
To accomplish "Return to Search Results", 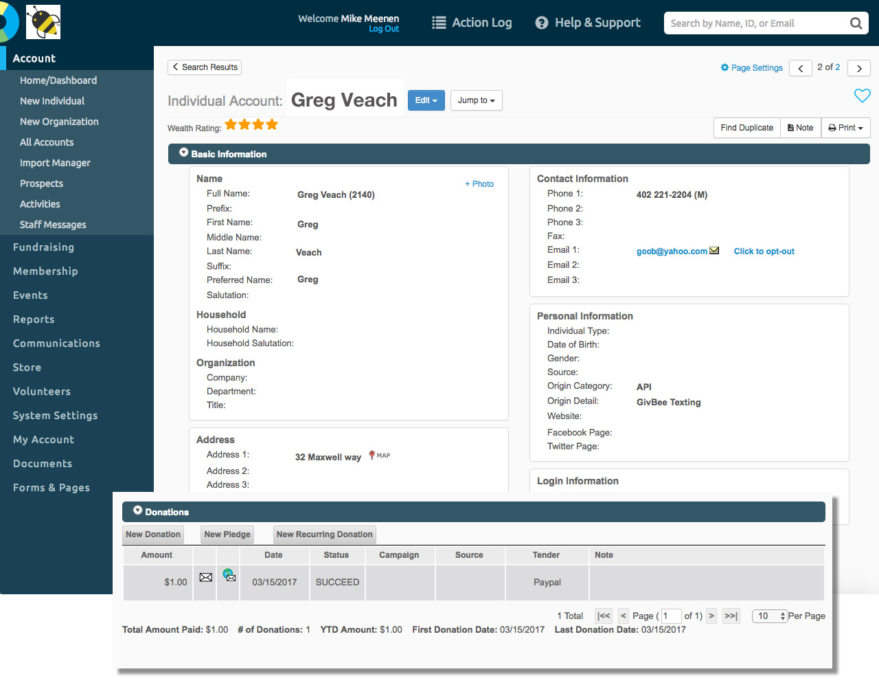I will 205,67.
